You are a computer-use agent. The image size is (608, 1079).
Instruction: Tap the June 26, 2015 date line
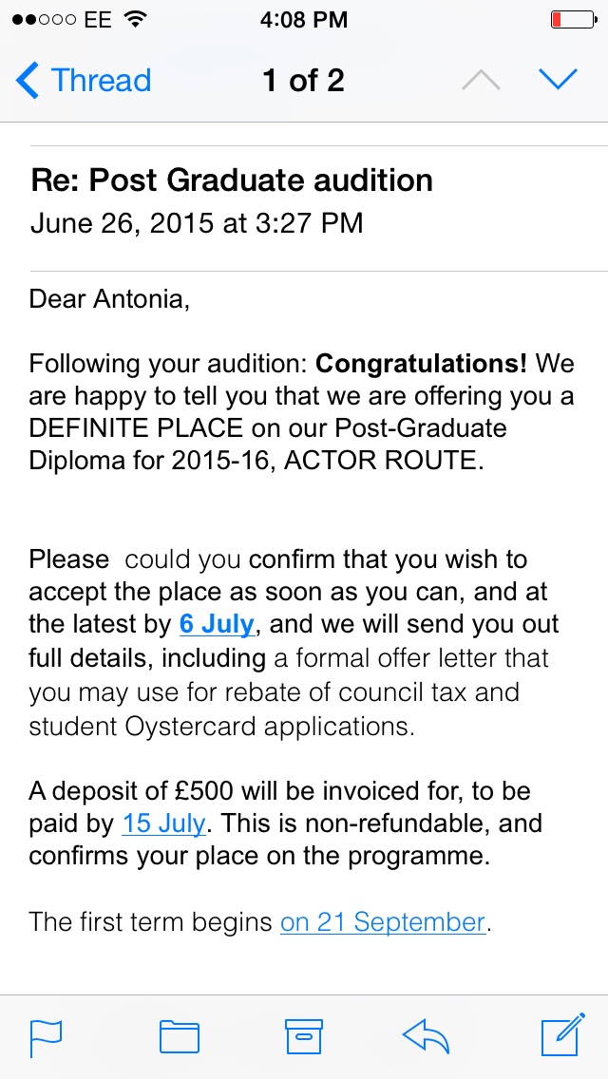(197, 223)
